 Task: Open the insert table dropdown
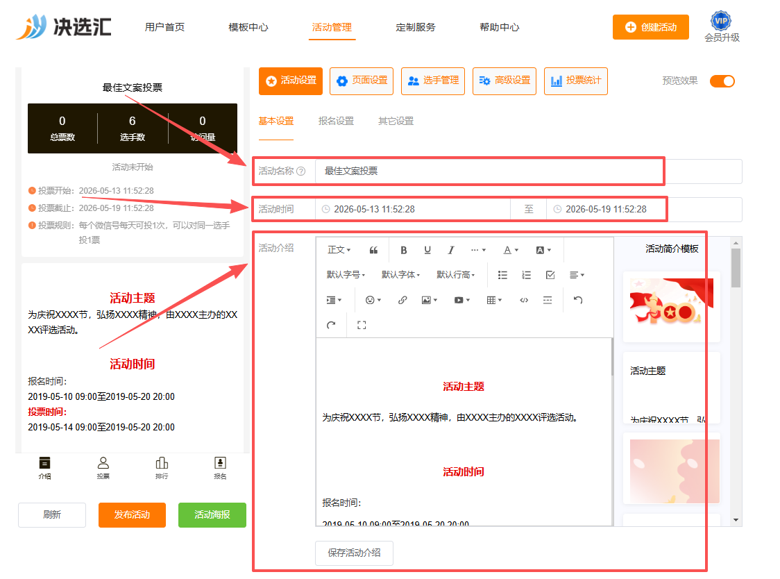click(494, 300)
